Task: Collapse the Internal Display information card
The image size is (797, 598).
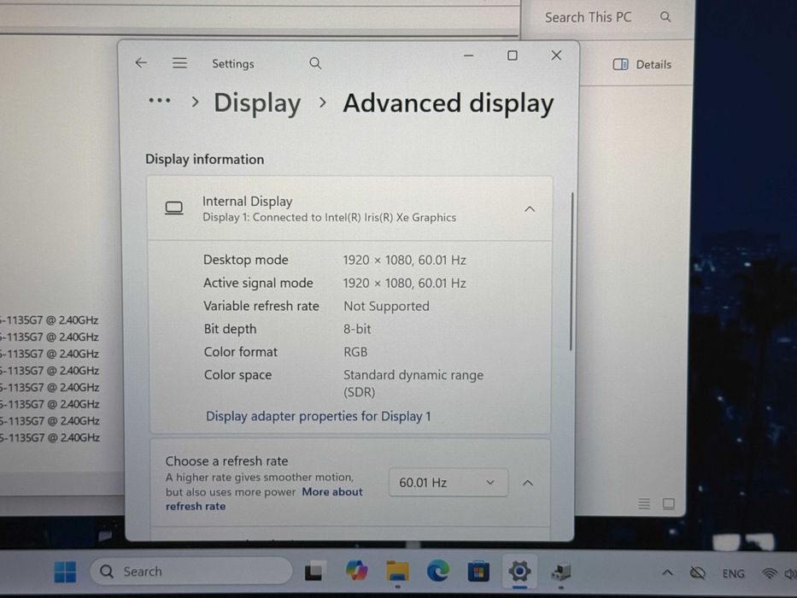Action: pyautogui.click(x=530, y=209)
